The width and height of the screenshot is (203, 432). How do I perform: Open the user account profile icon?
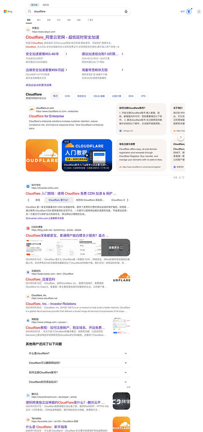pos(199,11)
